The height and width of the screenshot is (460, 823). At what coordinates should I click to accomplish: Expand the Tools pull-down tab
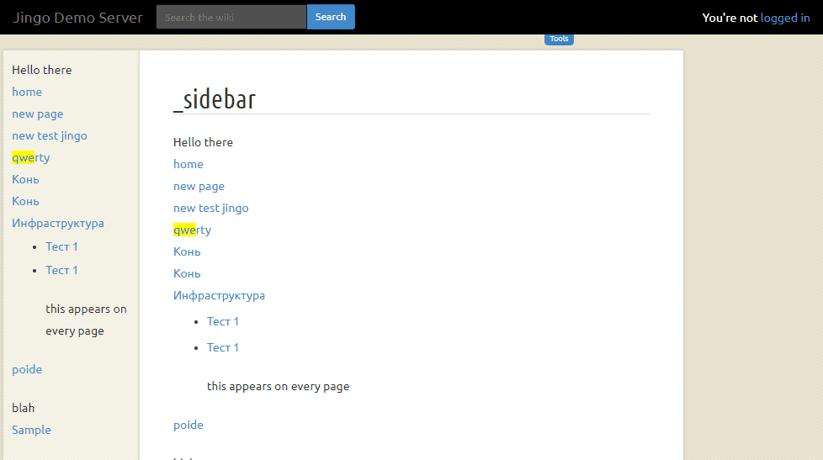[559, 39]
